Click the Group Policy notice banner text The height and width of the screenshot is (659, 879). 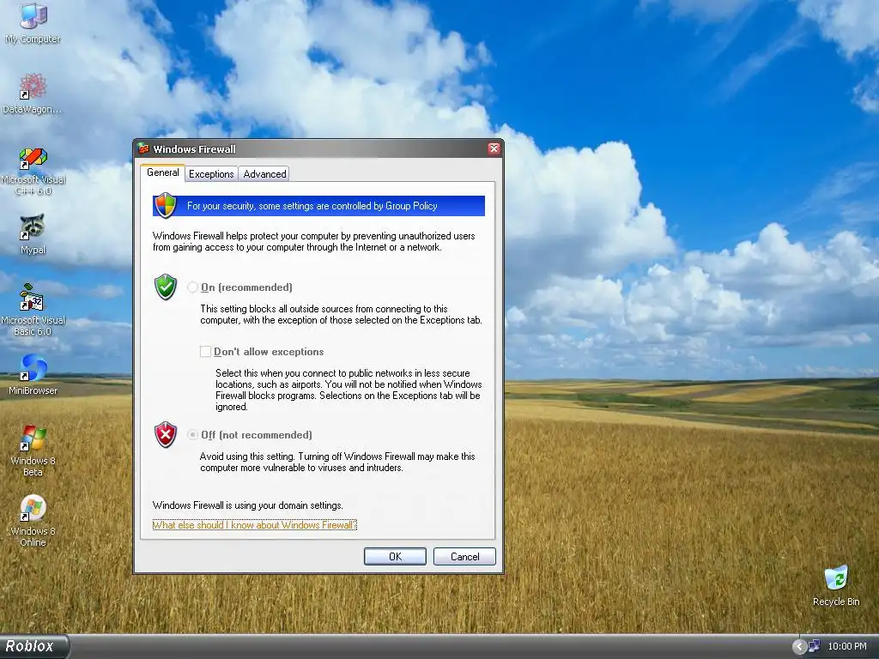pyautogui.click(x=312, y=206)
